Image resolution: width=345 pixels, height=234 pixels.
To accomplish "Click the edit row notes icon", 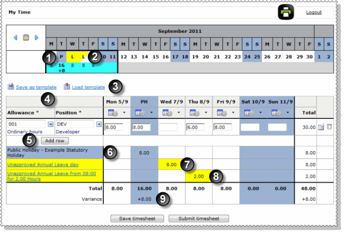I will coord(321,127).
